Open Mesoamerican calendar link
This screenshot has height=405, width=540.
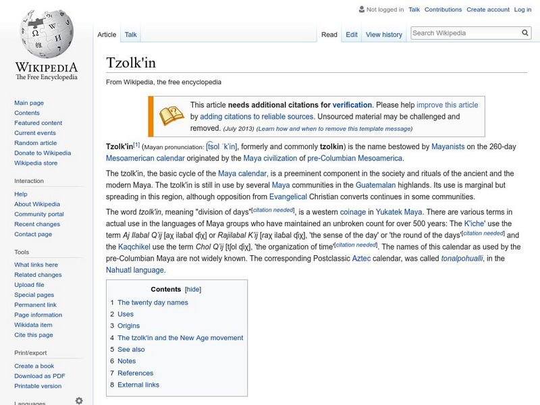pos(145,159)
